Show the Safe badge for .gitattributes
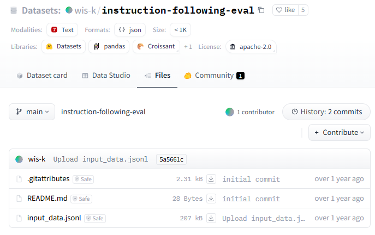 tap(83, 179)
